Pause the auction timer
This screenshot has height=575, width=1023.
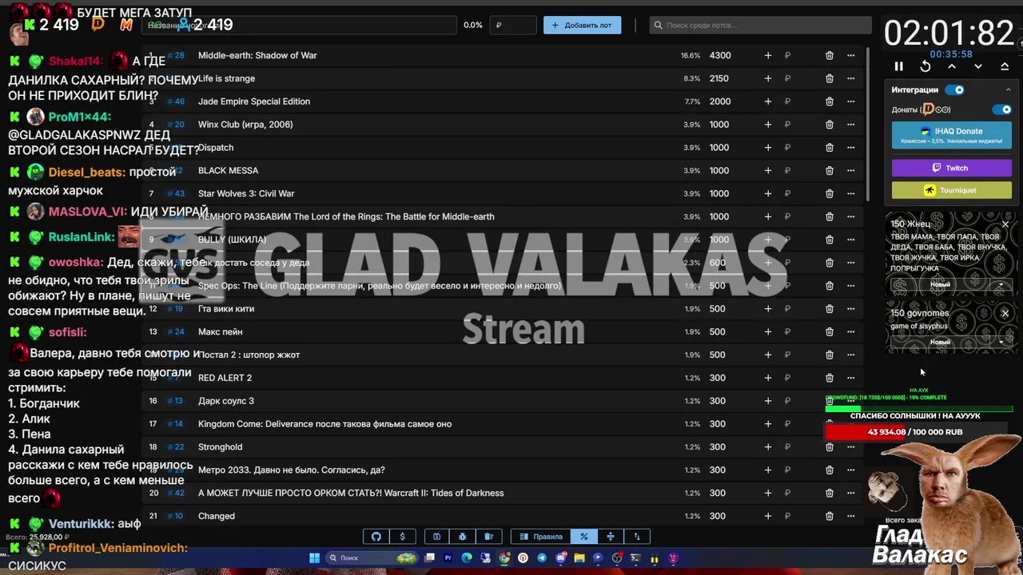898,67
